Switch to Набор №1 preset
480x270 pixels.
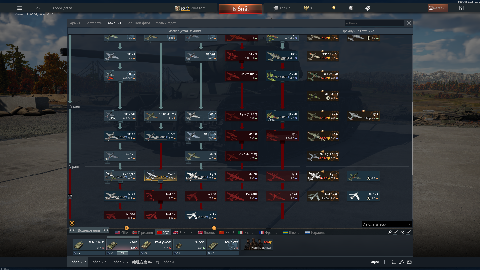click(x=99, y=262)
